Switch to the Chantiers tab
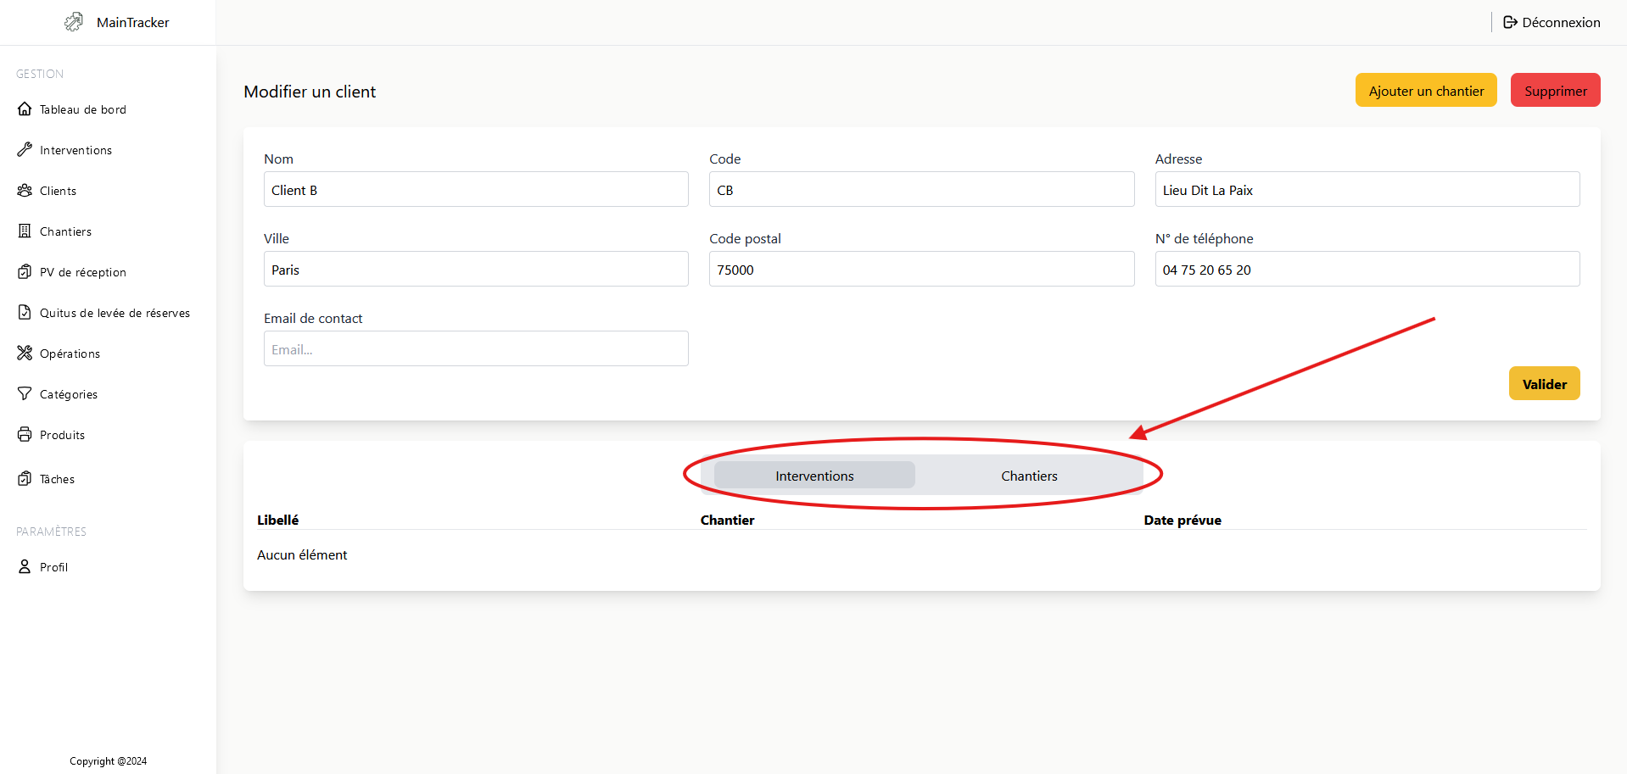Screen dimensions: 1627x774 (1028, 476)
